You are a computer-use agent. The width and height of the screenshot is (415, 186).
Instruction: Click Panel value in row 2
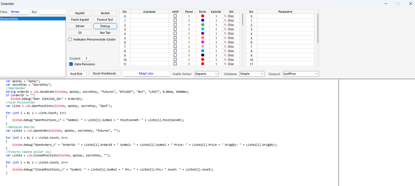coord(189,25)
